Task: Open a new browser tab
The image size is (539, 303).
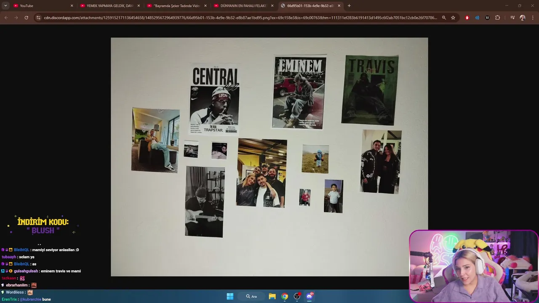Action: point(349,5)
